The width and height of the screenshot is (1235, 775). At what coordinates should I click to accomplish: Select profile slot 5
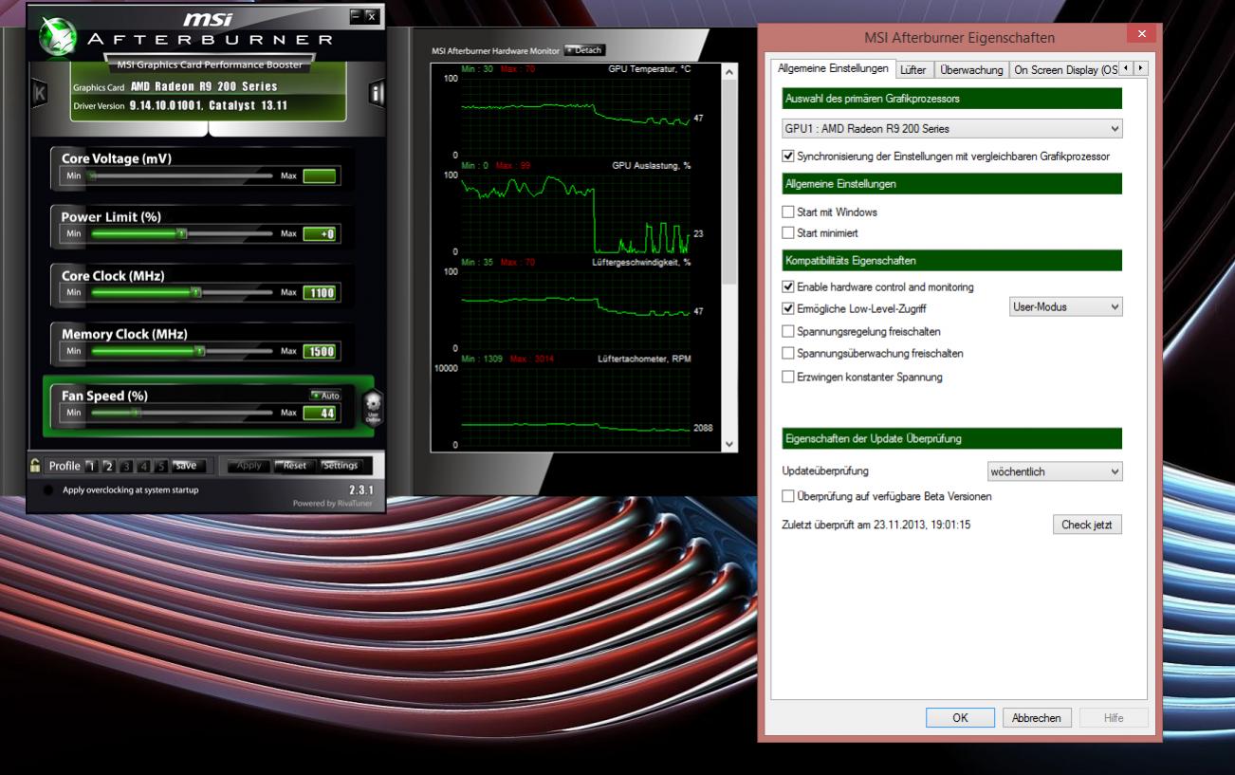[x=161, y=466]
